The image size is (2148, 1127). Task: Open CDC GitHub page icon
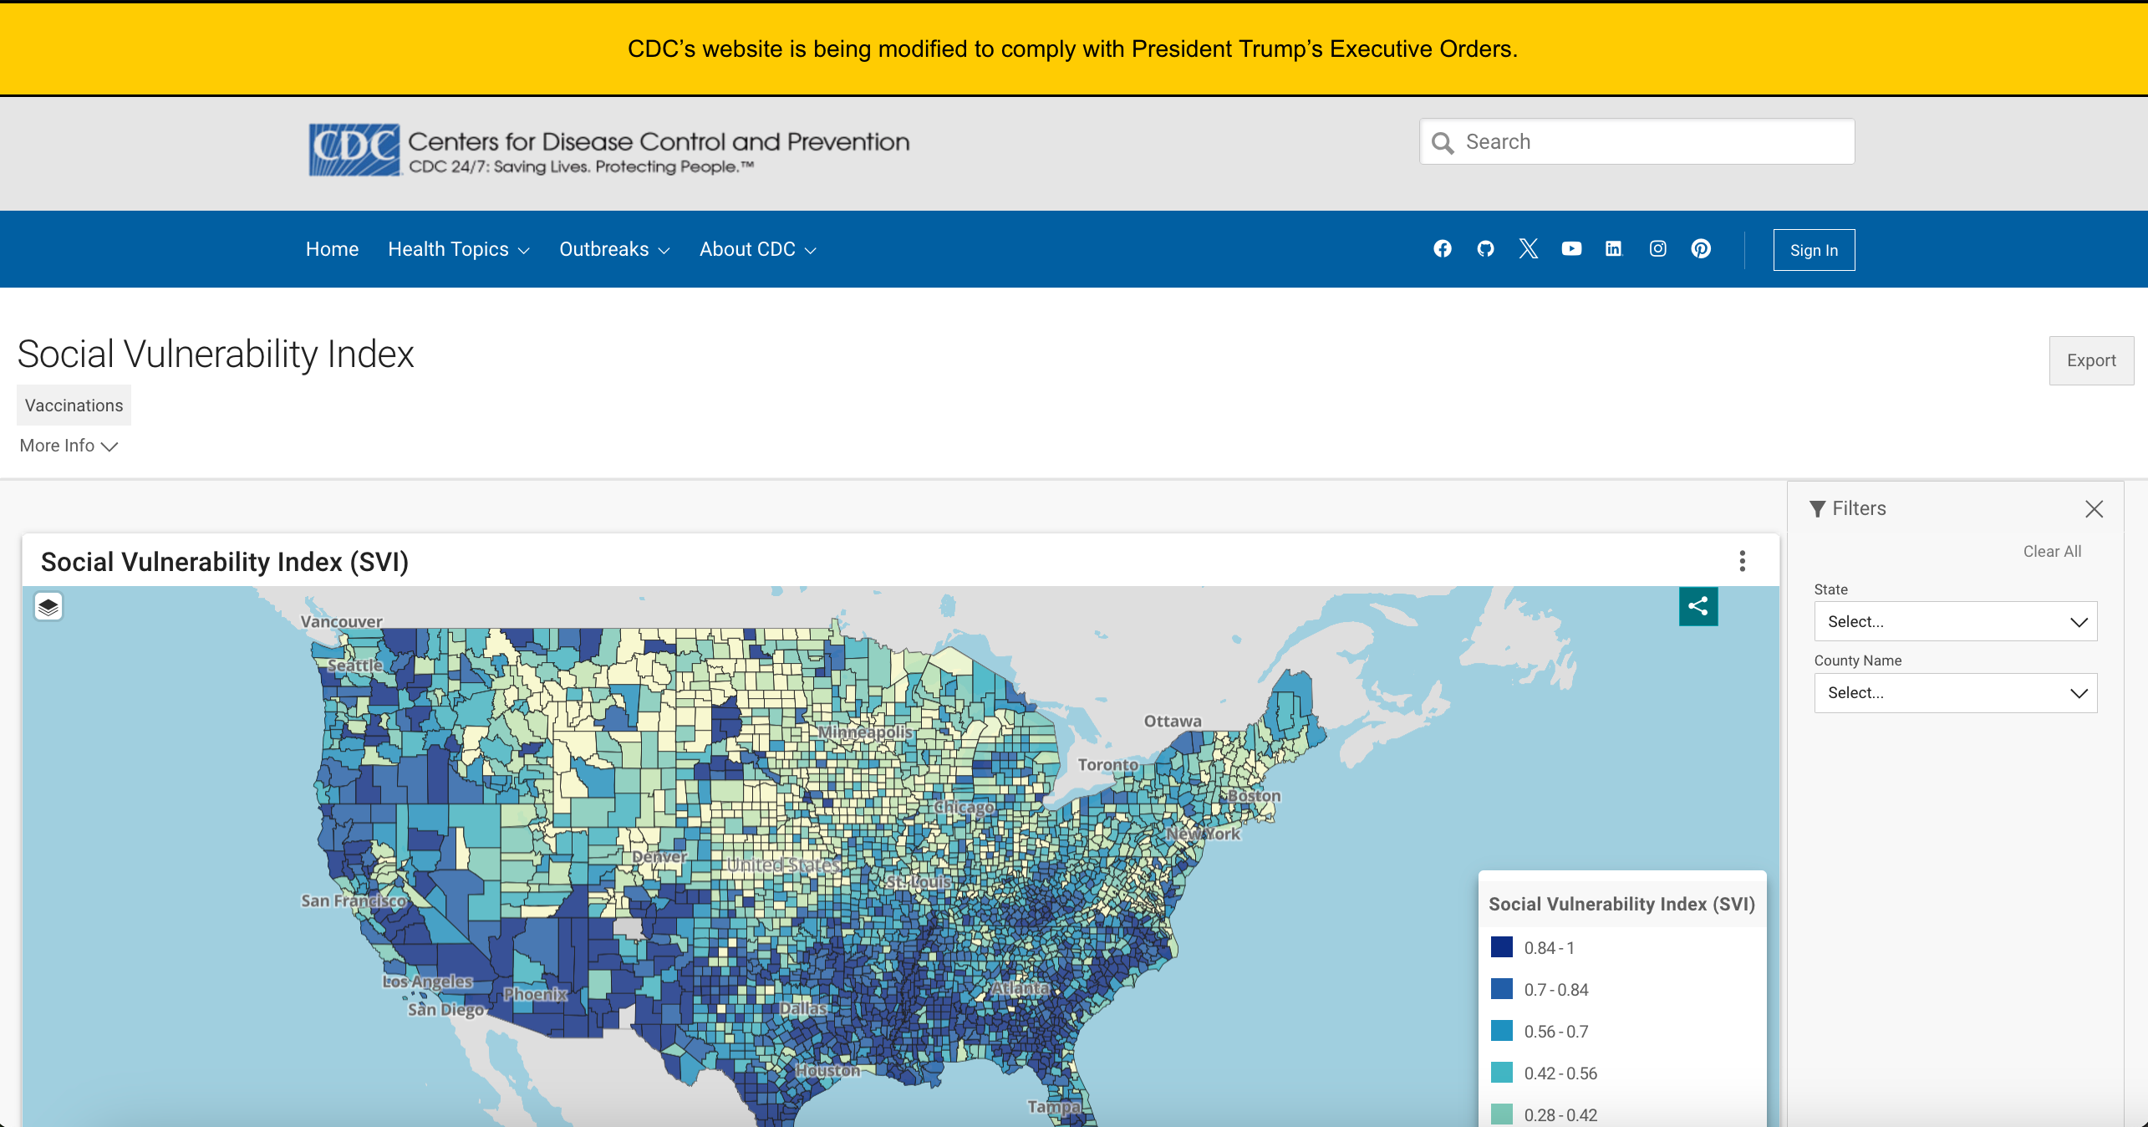point(1485,249)
